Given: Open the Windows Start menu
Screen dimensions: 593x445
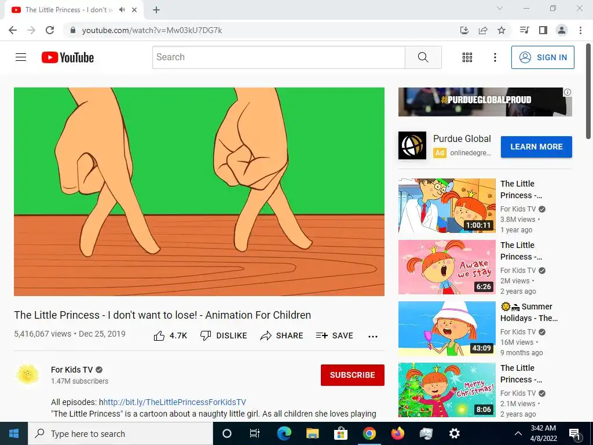Looking at the screenshot, I should (14, 433).
